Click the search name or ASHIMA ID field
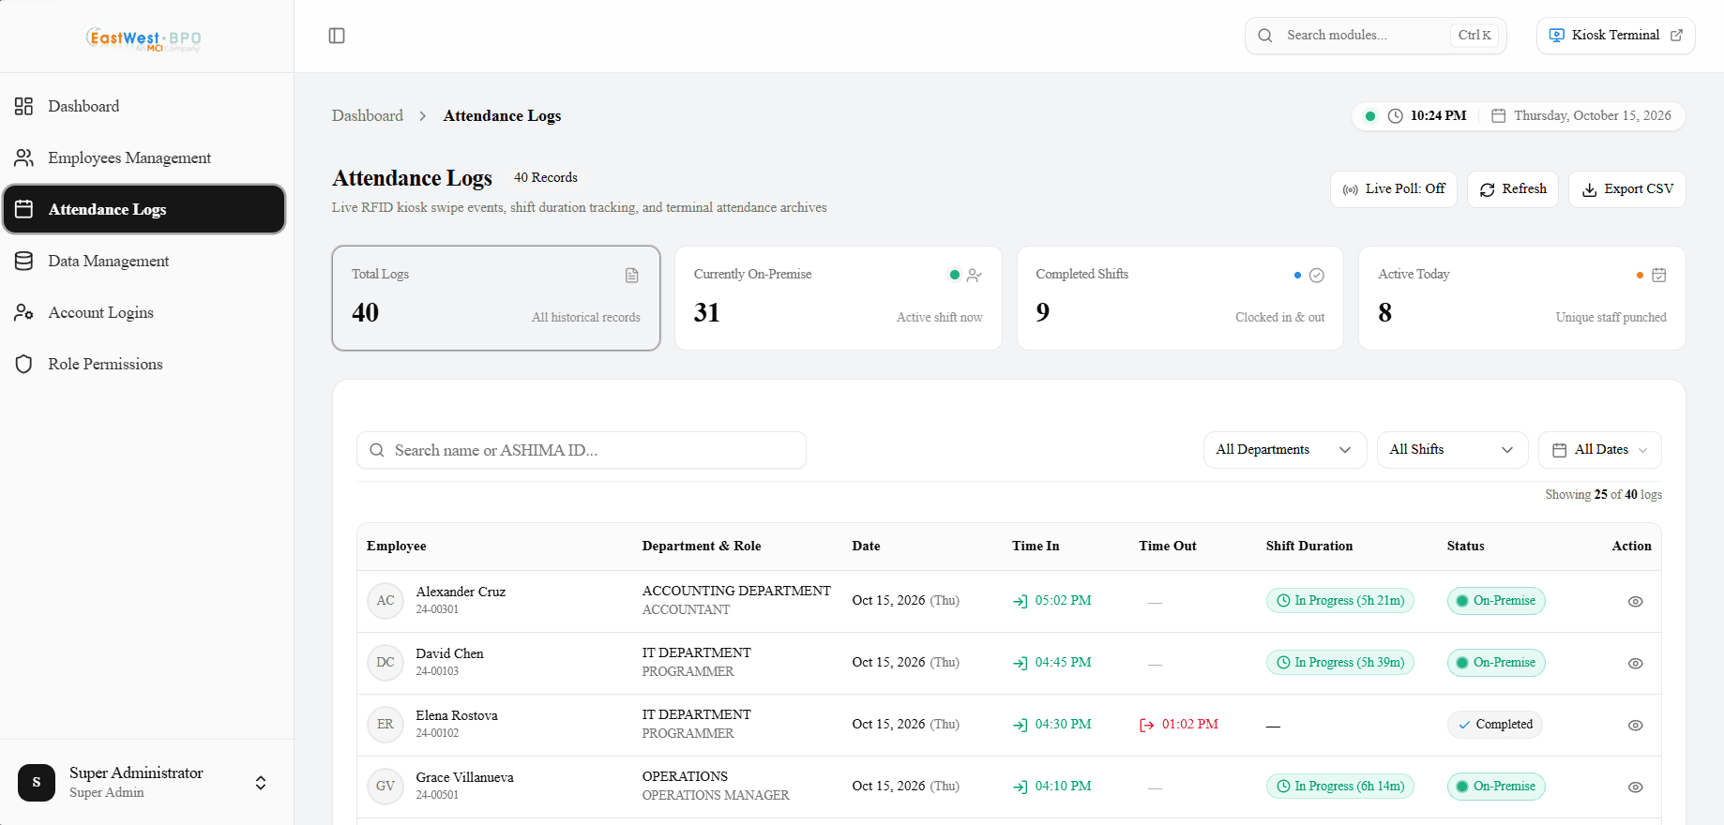This screenshot has width=1724, height=825. [x=582, y=450]
